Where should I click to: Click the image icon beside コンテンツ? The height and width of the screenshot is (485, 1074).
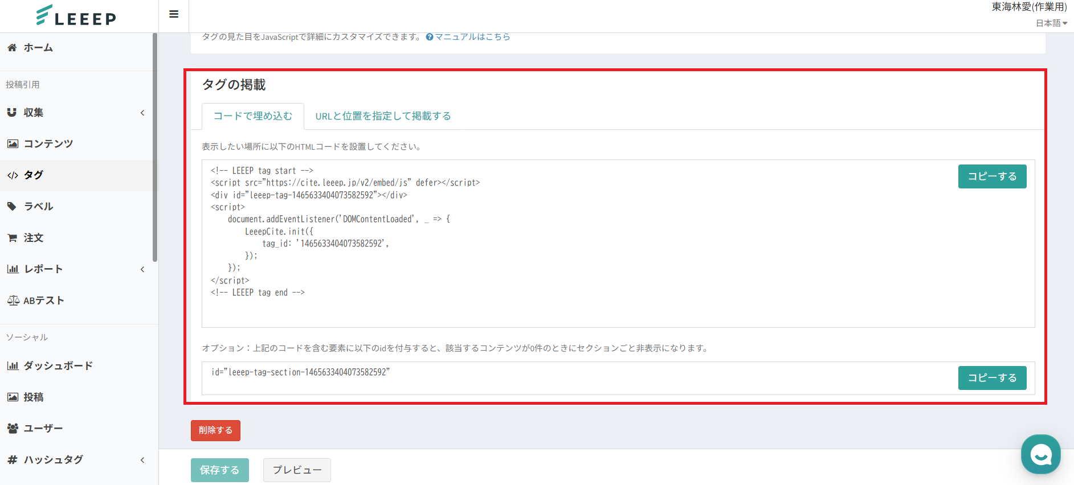pyautogui.click(x=13, y=143)
